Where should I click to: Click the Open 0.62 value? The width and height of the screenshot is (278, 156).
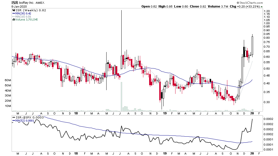149,7
